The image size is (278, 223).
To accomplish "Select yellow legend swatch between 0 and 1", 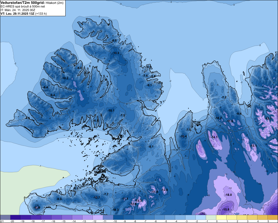I will [x=221, y=217].
